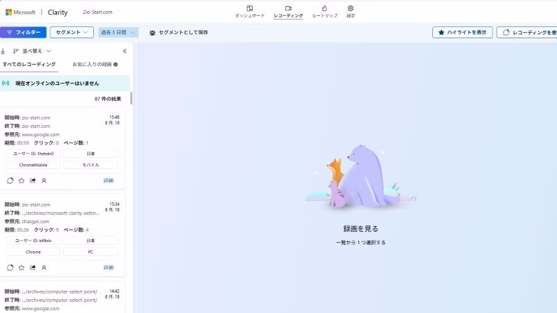The width and height of the screenshot is (557, 313).
Task: Click the live users signal icon
Action: (x=6, y=83)
